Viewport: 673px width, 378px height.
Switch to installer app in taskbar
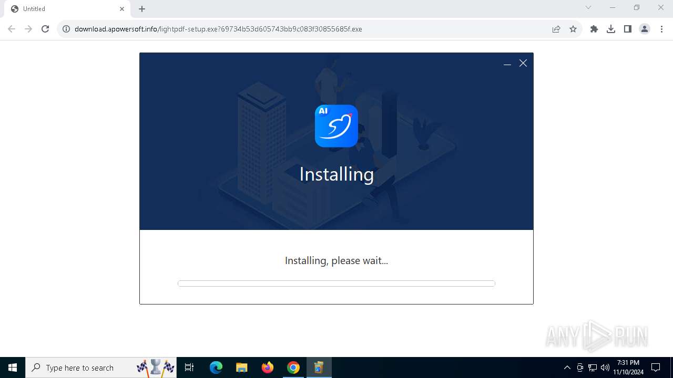point(319,367)
